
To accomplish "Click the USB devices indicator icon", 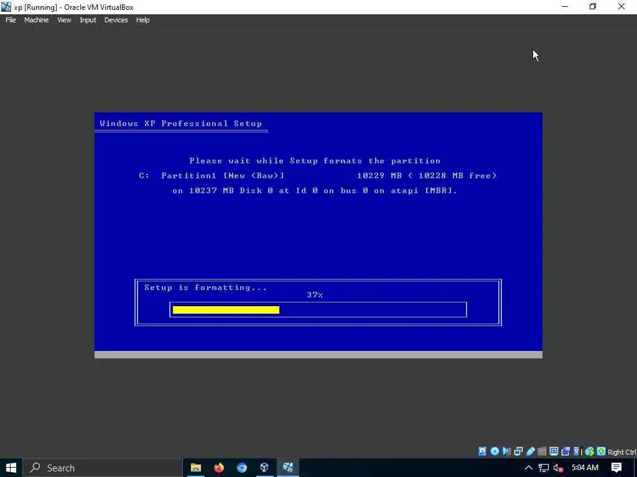I will 530,452.
